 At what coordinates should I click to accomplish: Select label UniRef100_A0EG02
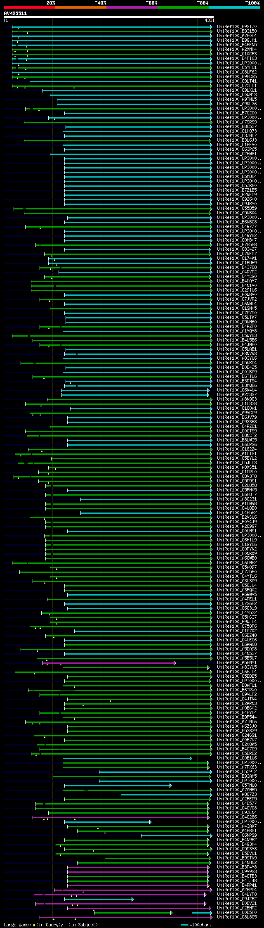point(237,708)
